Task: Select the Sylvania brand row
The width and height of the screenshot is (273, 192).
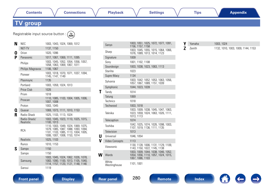Action: [139, 82]
